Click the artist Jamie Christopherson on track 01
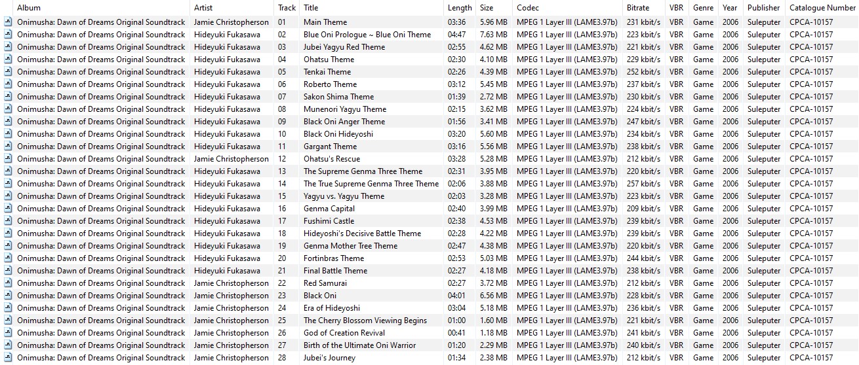 click(x=231, y=22)
